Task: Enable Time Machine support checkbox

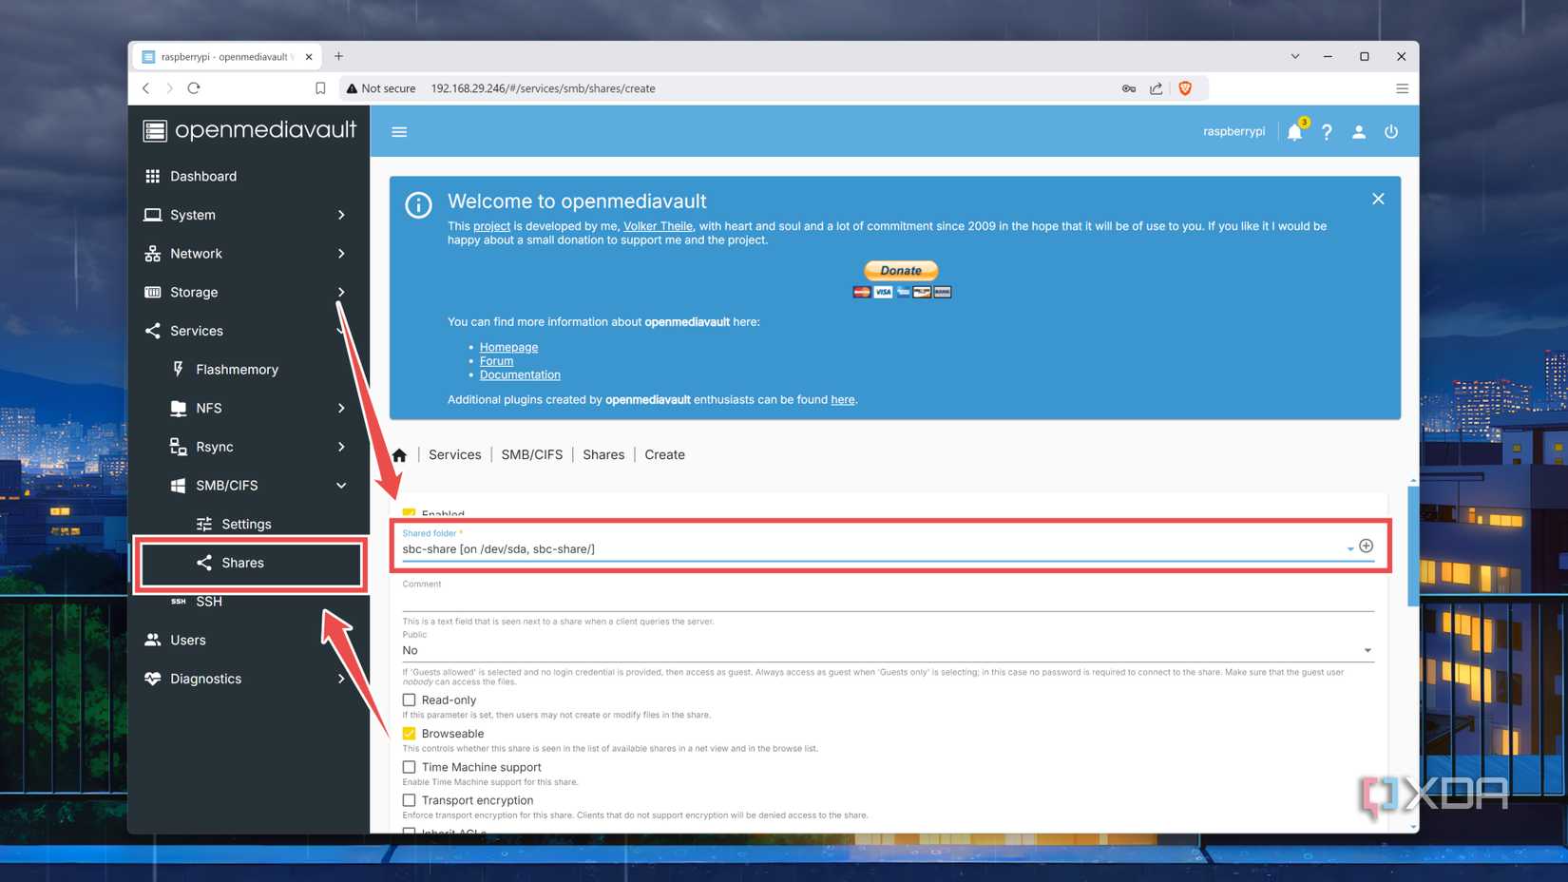Action: pyautogui.click(x=409, y=767)
